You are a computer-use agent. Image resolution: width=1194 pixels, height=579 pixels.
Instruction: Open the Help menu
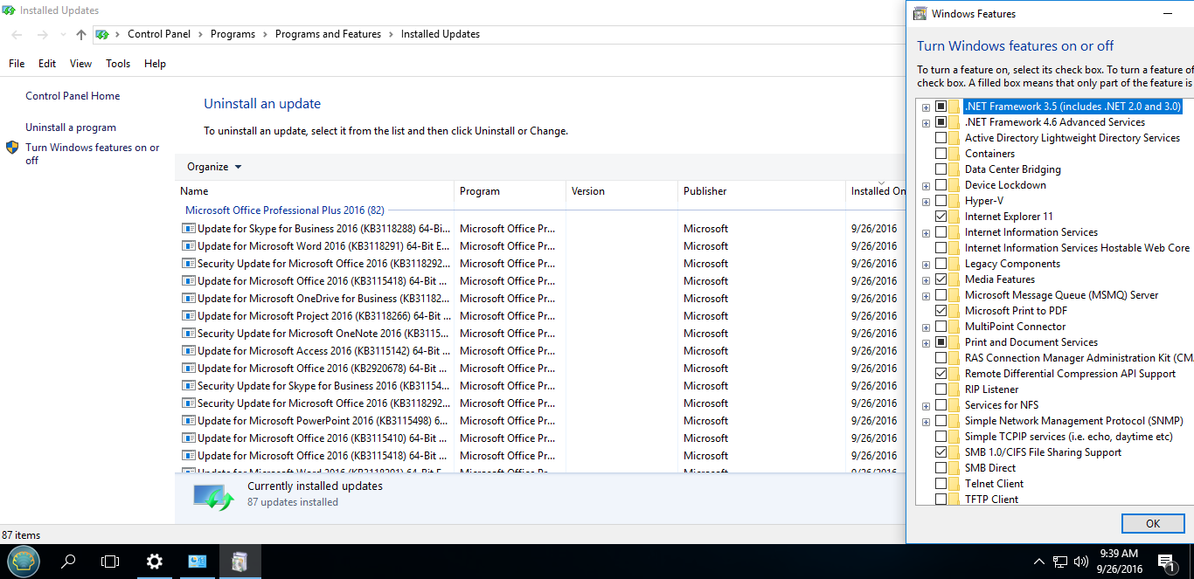155,64
